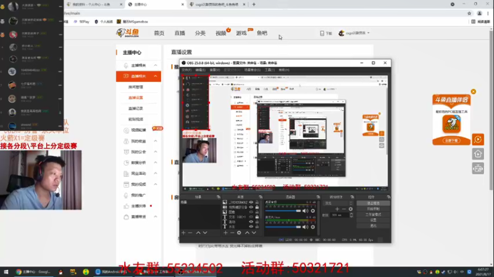494x277 pixels.
Task: Open the 视频 video tab
Action: (220, 33)
